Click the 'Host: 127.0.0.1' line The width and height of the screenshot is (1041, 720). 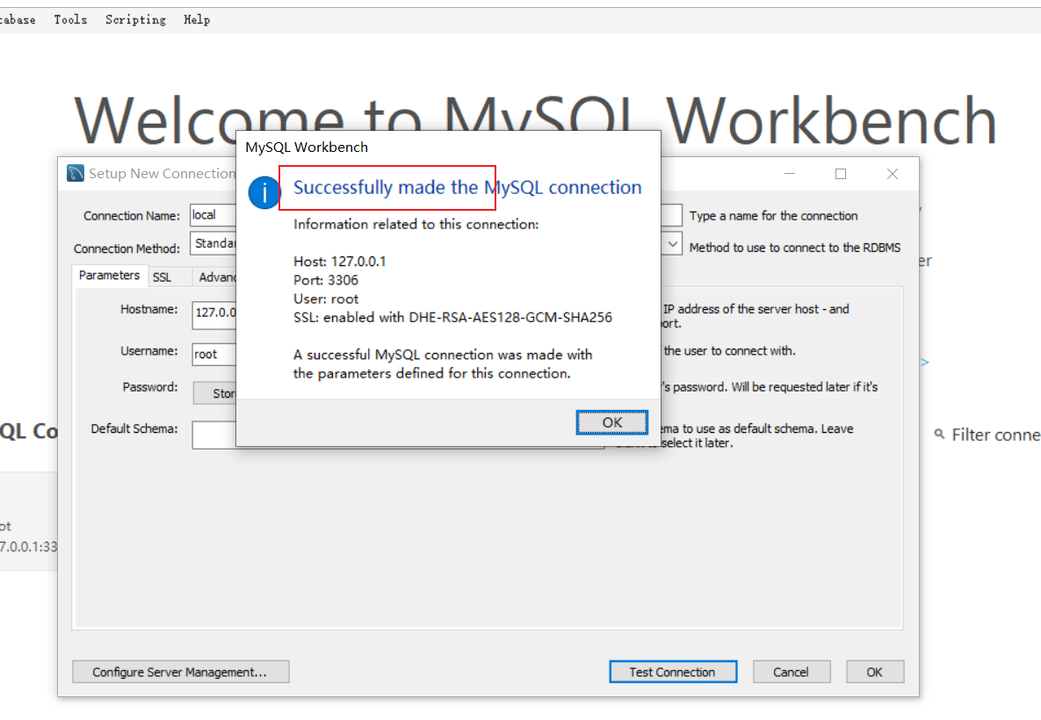point(339,262)
